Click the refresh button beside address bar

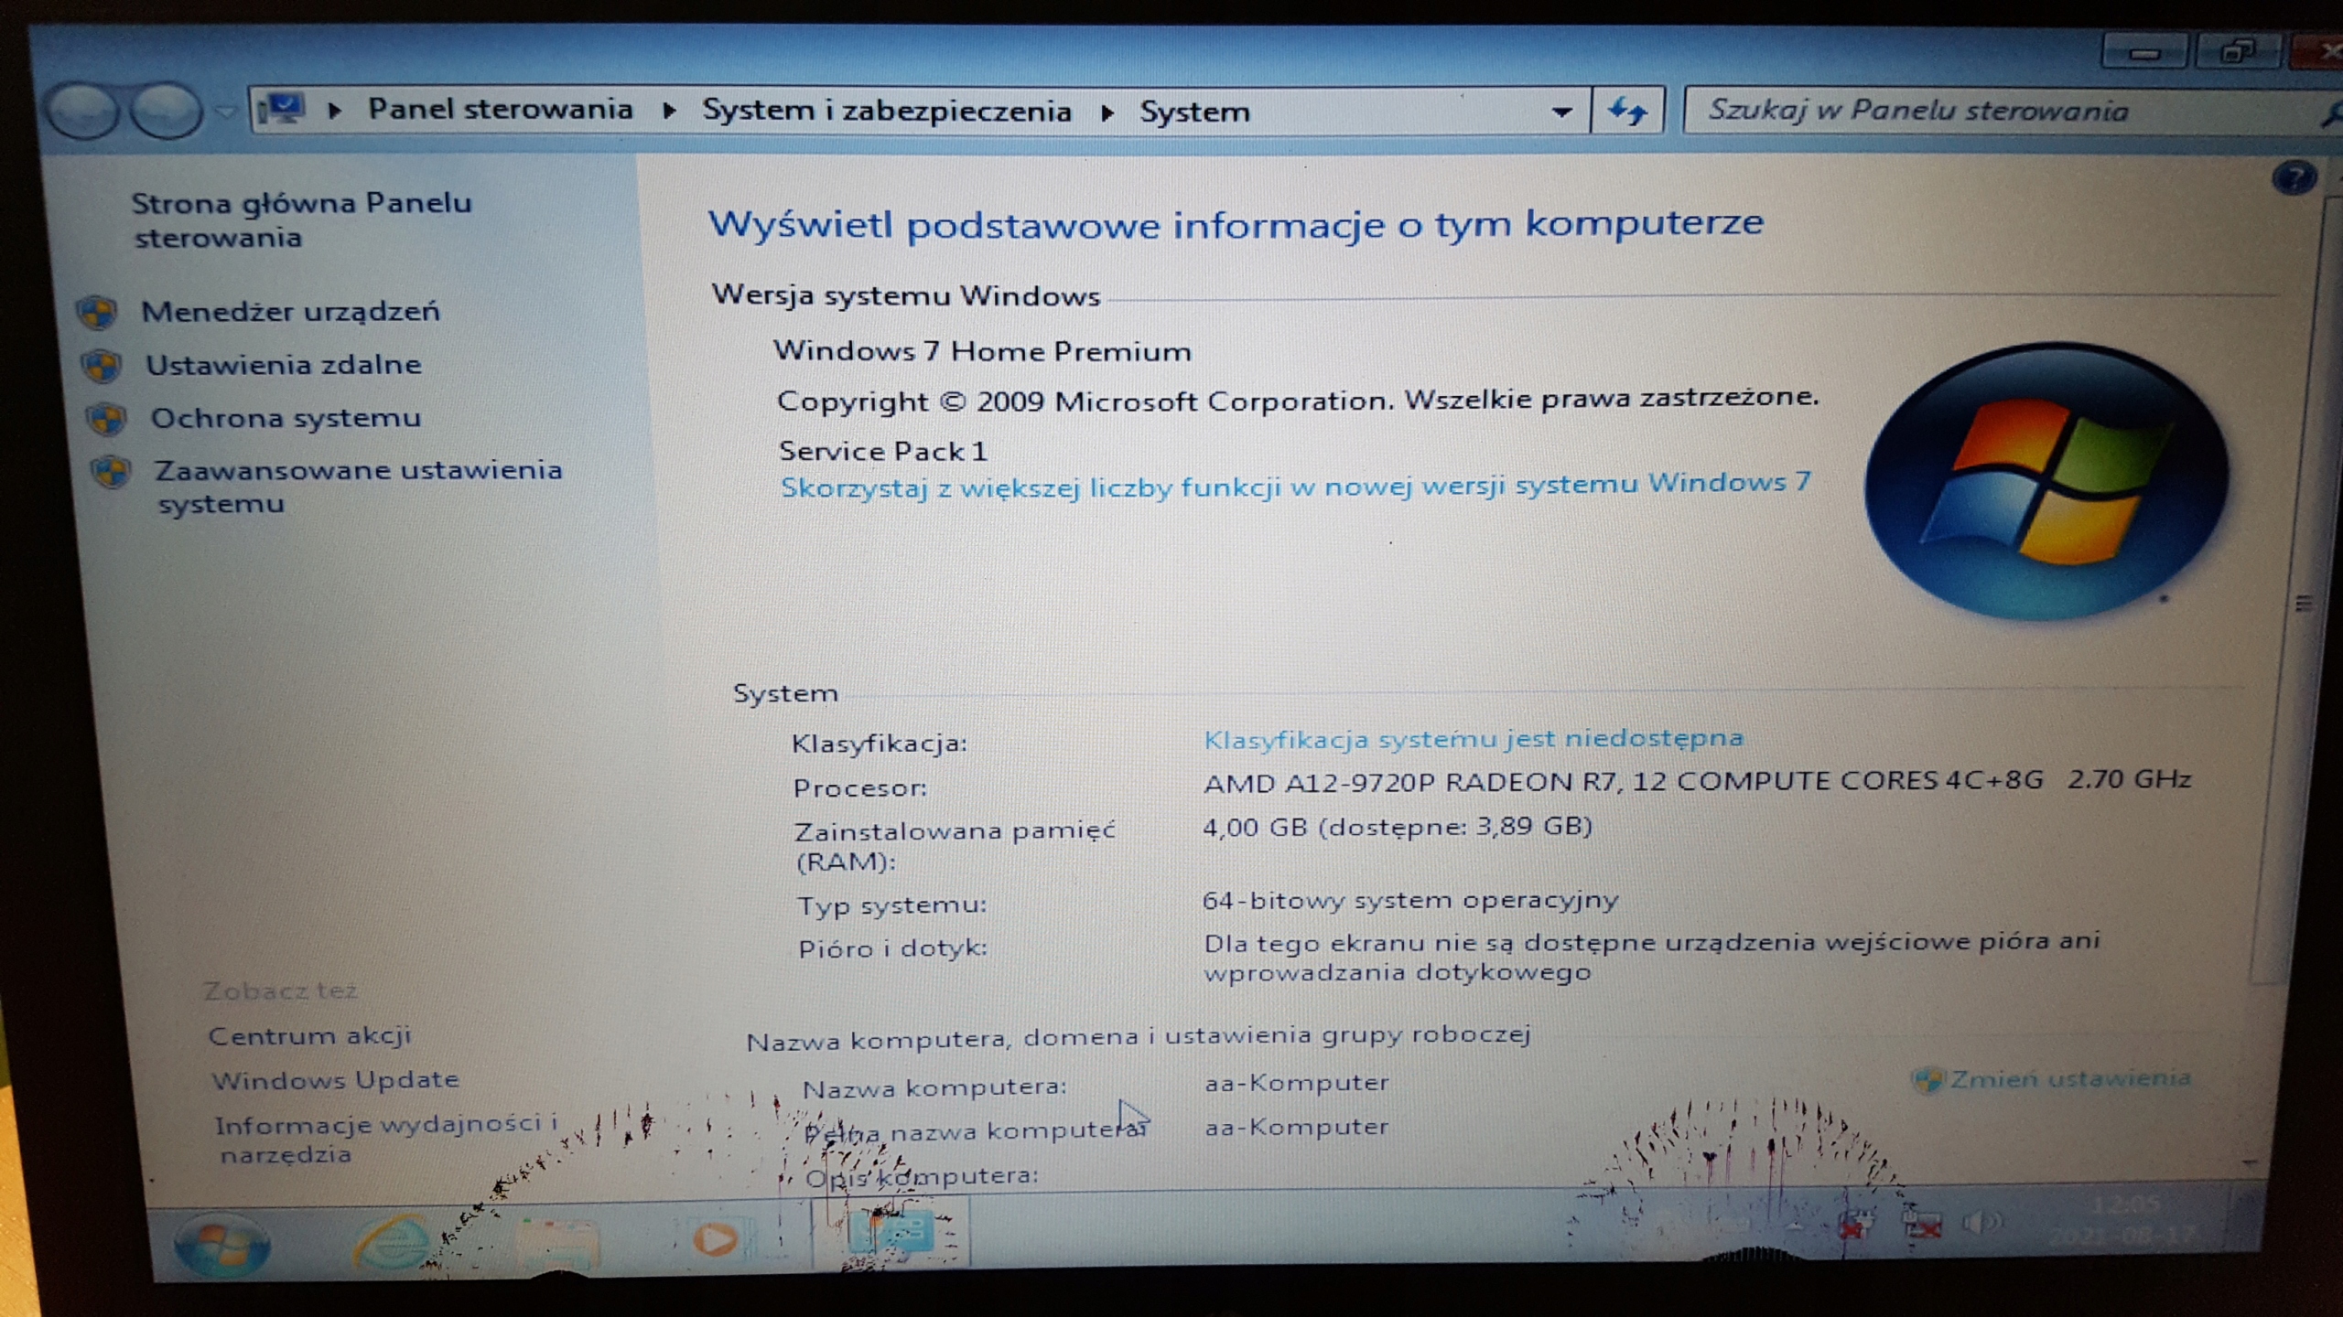[1626, 112]
